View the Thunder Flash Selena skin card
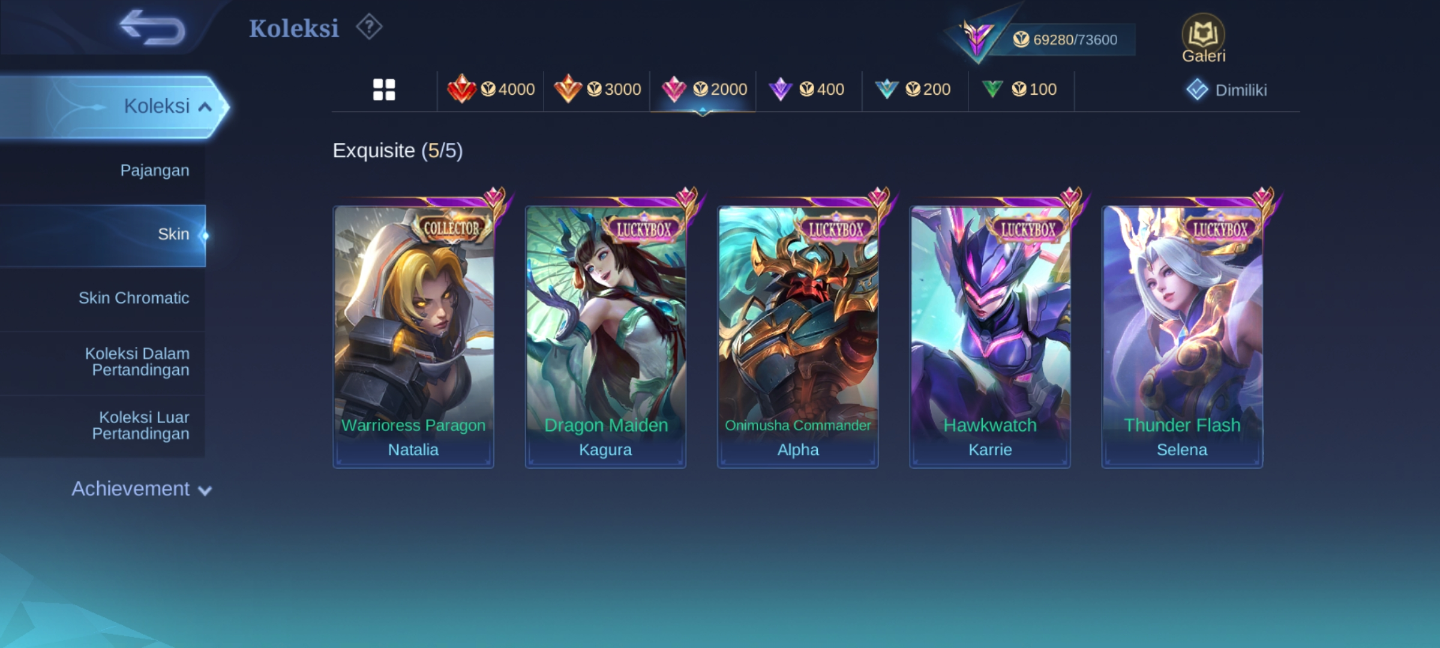 tap(1182, 337)
